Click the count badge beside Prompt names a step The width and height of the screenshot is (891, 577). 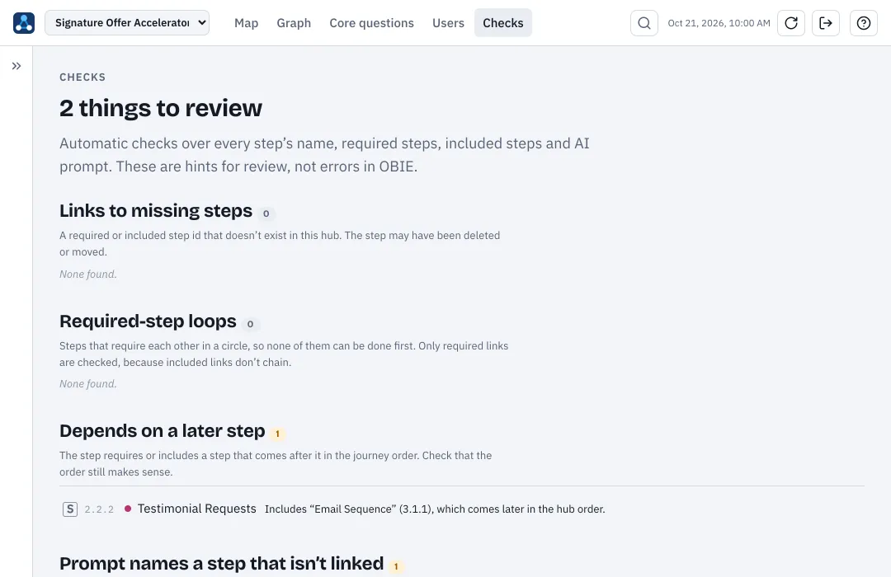pyautogui.click(x=396, y=567)
